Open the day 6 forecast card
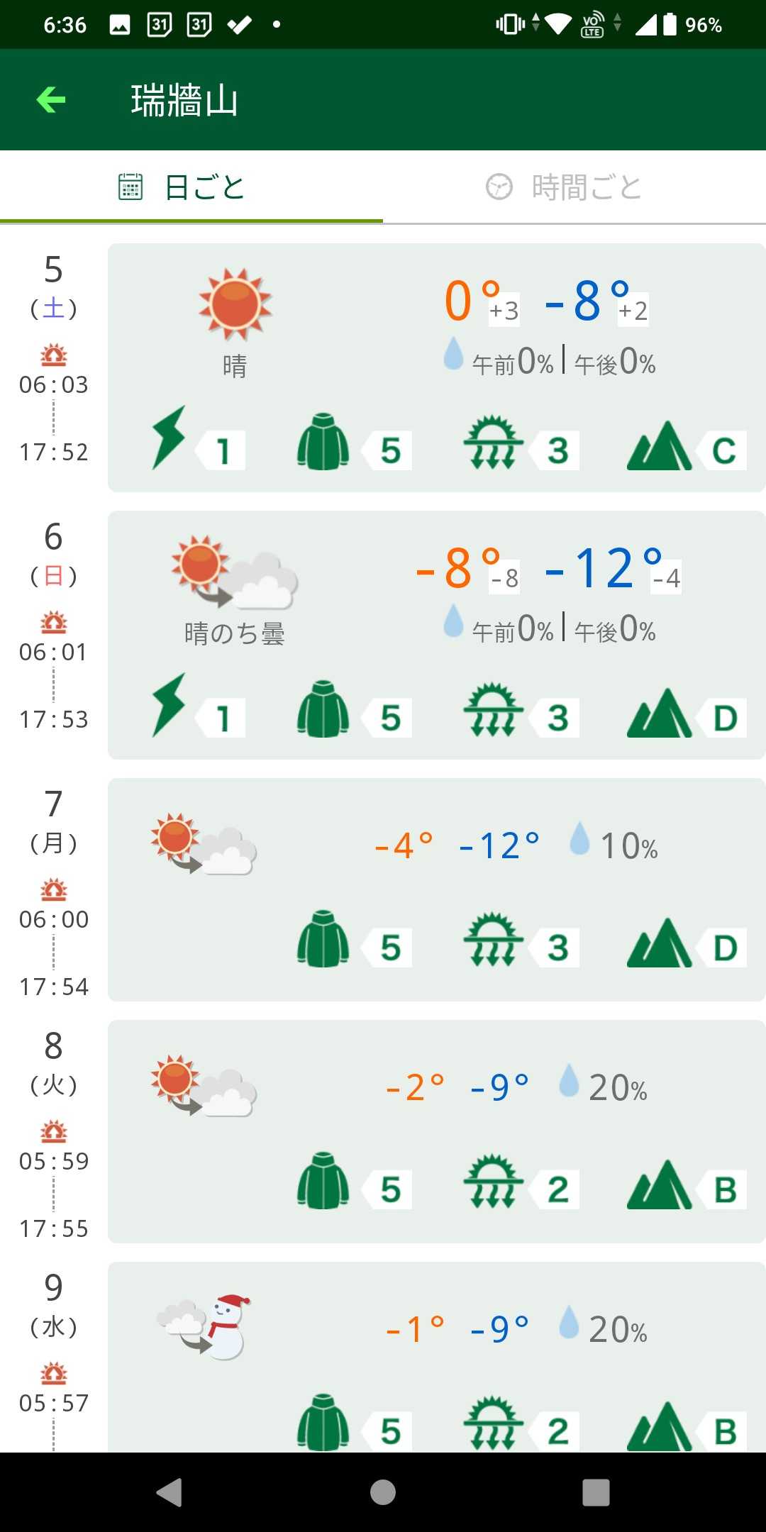The height and width of the screenshot is (1532, 766). [436, 635]
